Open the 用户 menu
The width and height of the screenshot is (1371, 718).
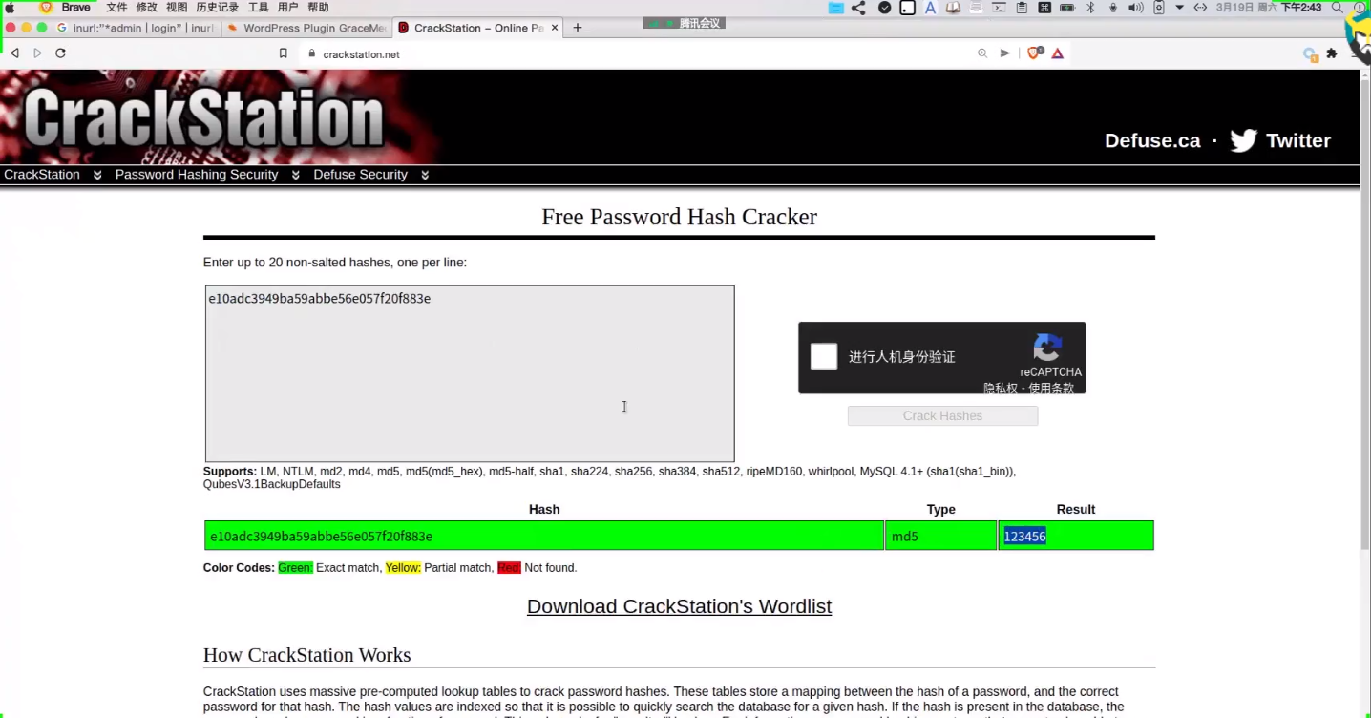pos(287,8)
